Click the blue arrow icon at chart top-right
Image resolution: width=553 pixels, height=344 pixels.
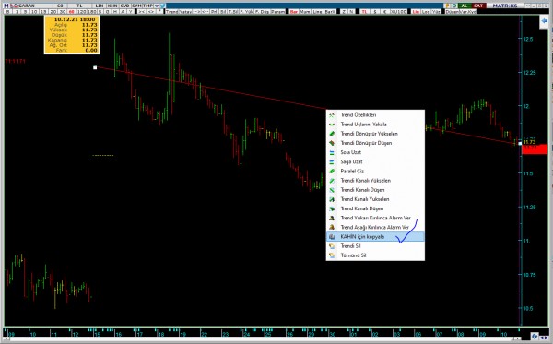tap(544, 21)
